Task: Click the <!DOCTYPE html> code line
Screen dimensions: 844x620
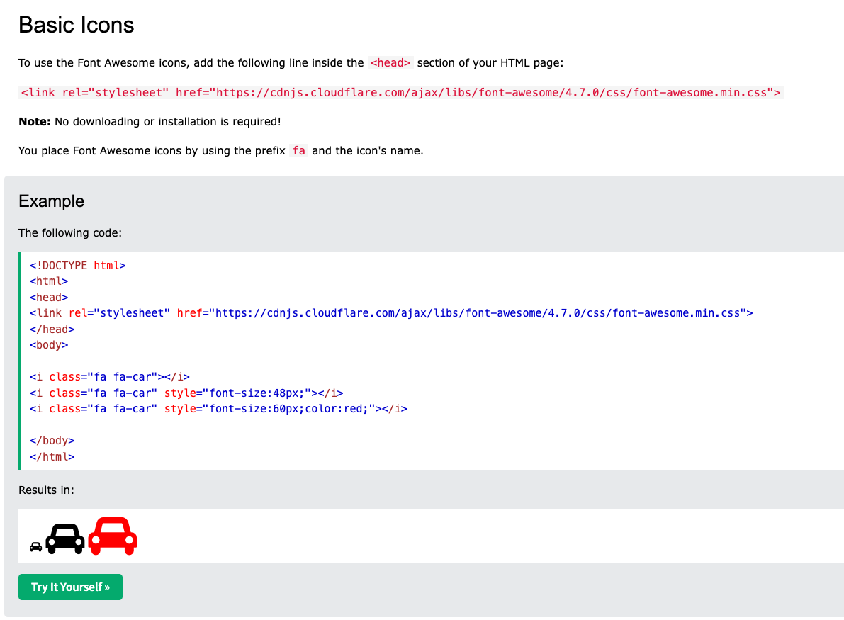Action: click(77, 265)
